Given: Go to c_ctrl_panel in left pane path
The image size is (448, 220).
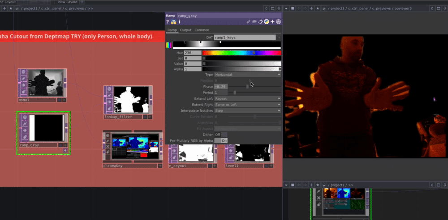Looking at the screenshot, I should point(51,8).
